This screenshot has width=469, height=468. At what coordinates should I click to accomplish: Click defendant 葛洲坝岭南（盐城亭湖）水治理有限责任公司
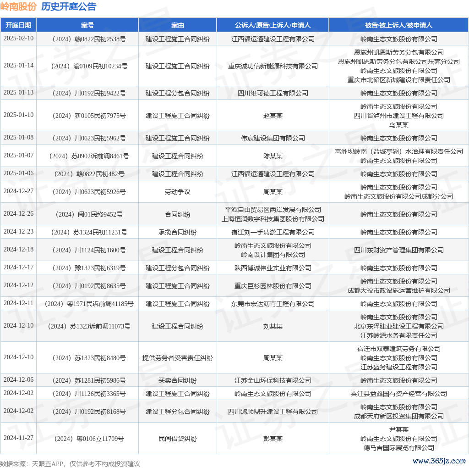click(399, 151)
